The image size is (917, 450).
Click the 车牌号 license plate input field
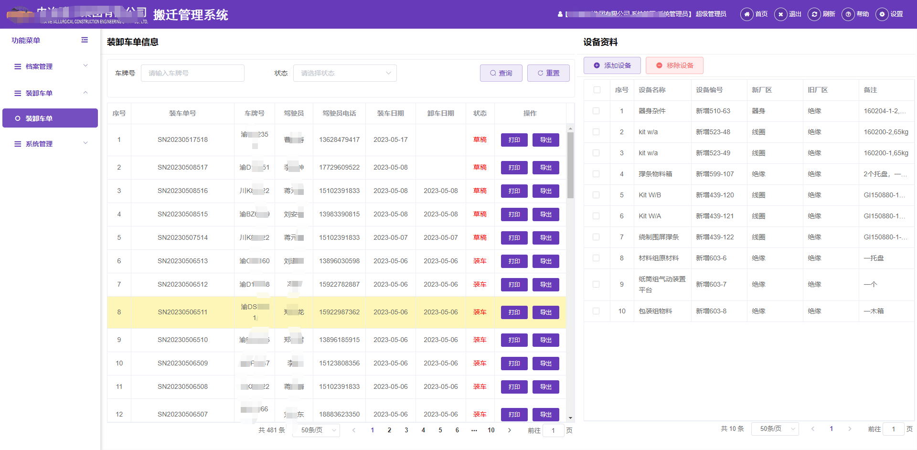coord(192,73)
